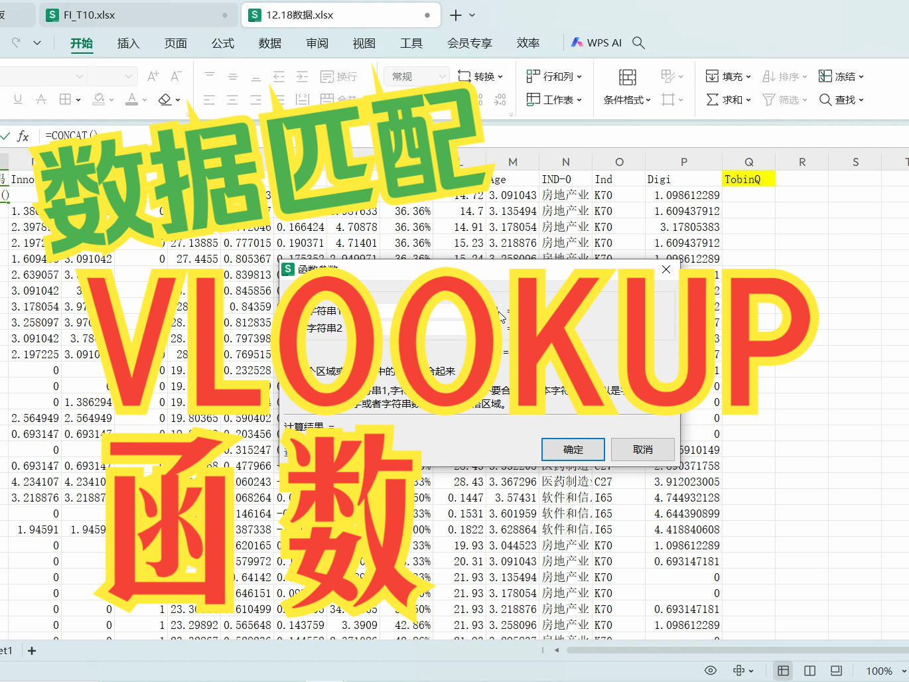The width and height of the screenshot is (909, 682).
Task: Open the Fill tool 填充
Action: [x=725, y=76]
